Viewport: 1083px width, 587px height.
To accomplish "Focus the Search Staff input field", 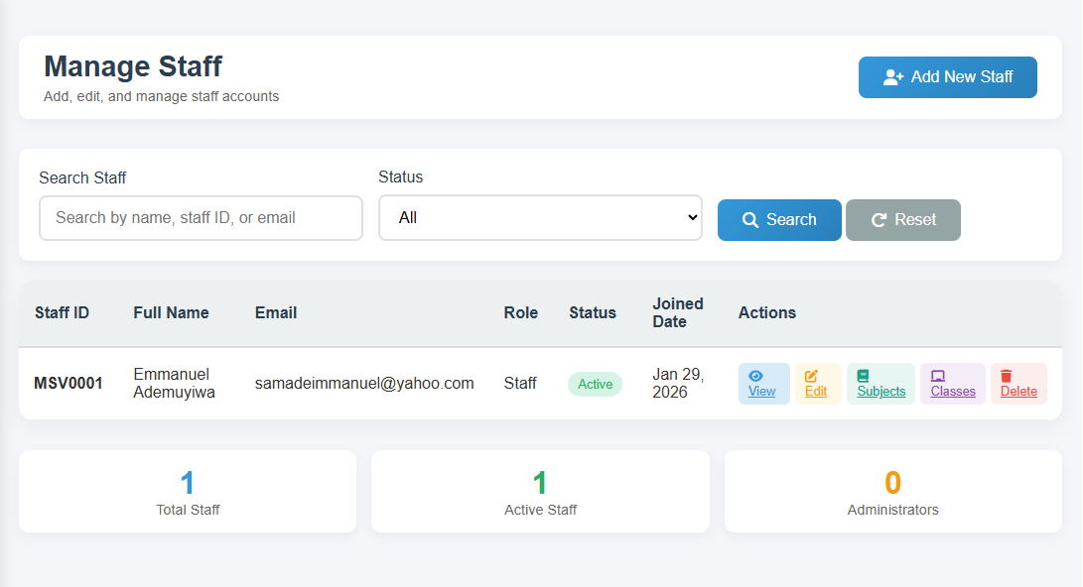I will pyautogui.click(x=201, y=218).
